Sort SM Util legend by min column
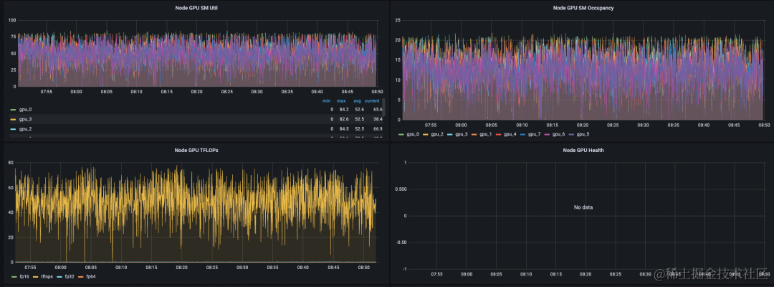The width and height of the screenshot is (774, 287). 326,100
